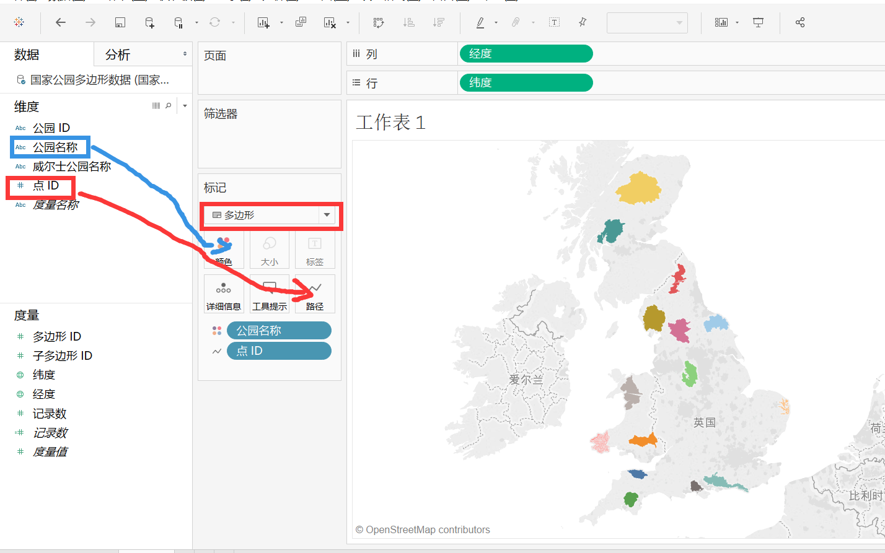This screenshot has width=885, height=553.
Task: Click the 工具提示 marks button
Action: tap(270, 294)
